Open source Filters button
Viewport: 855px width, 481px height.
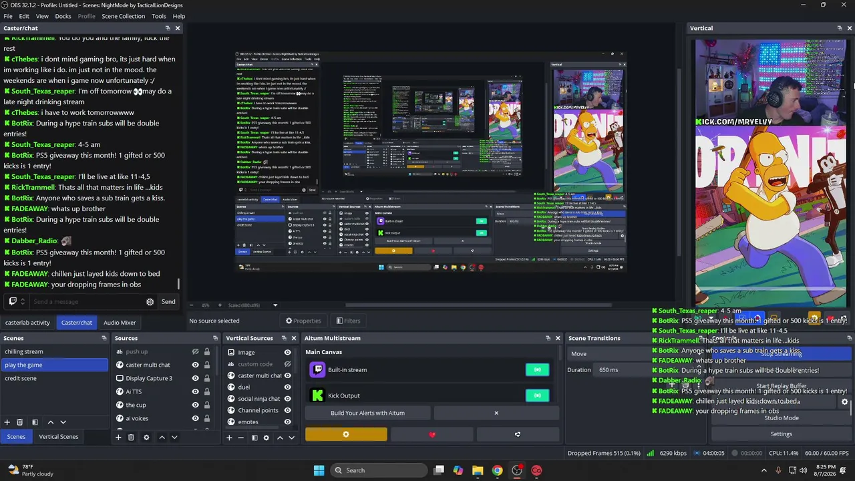point(349,321)
